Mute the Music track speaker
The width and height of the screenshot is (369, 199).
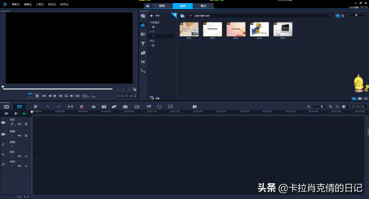click(19, 166)
